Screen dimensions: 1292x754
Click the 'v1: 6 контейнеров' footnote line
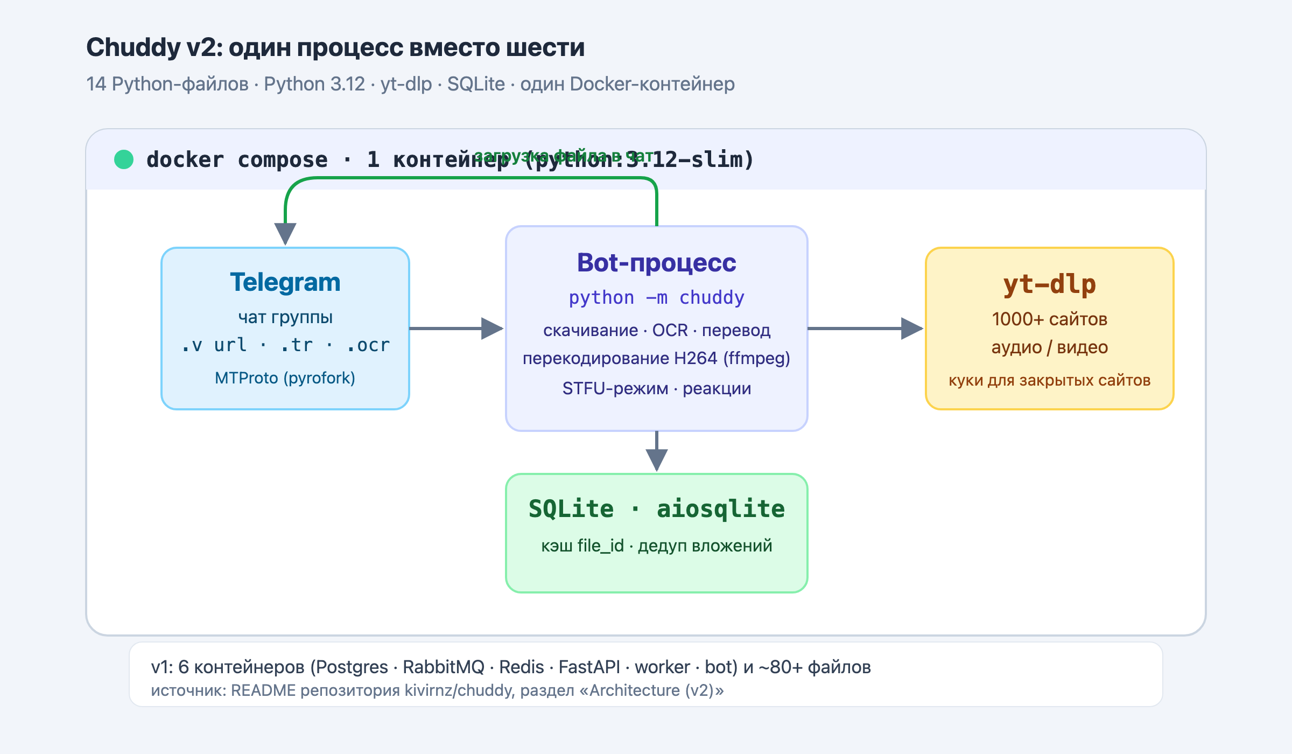(511, 667)
